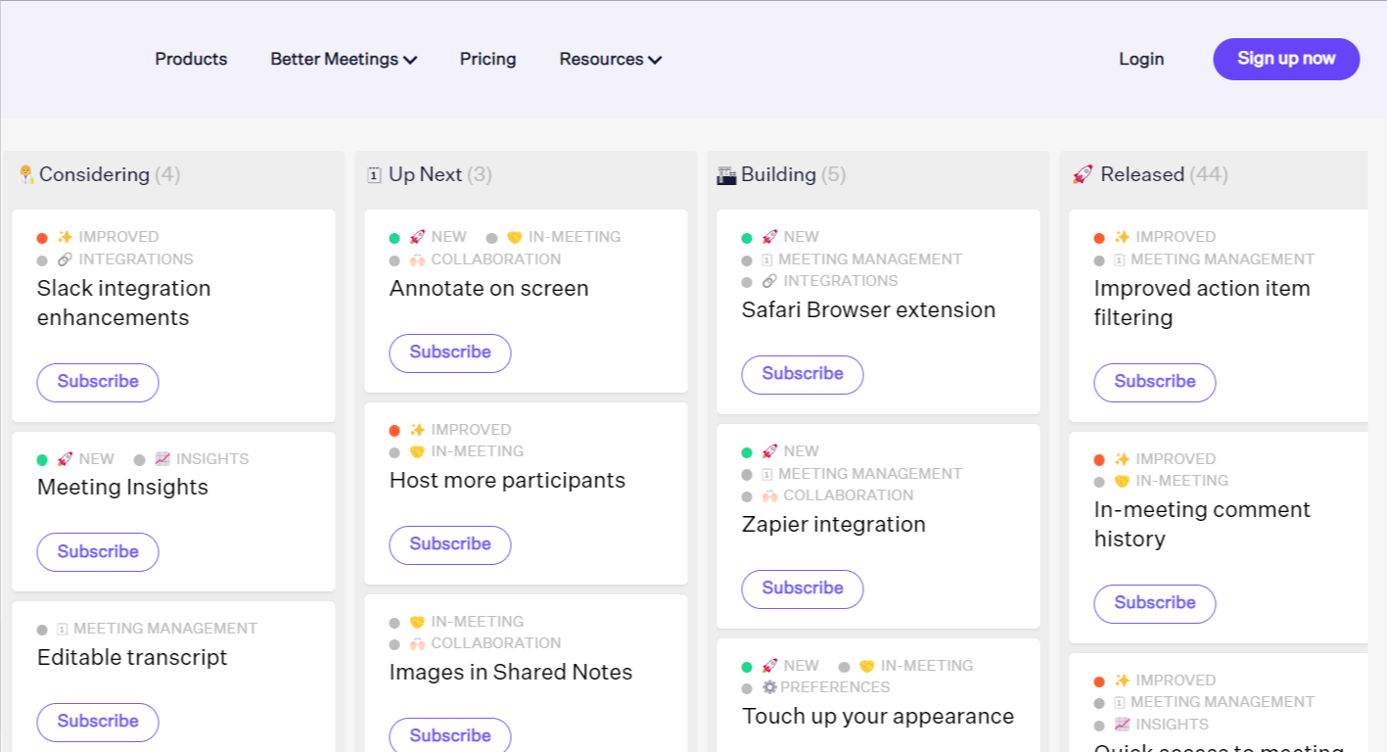Open the Editable transcript card title
Image resolution: width=1387 pixels, height=752 pixels.
(x=132, y=658)
